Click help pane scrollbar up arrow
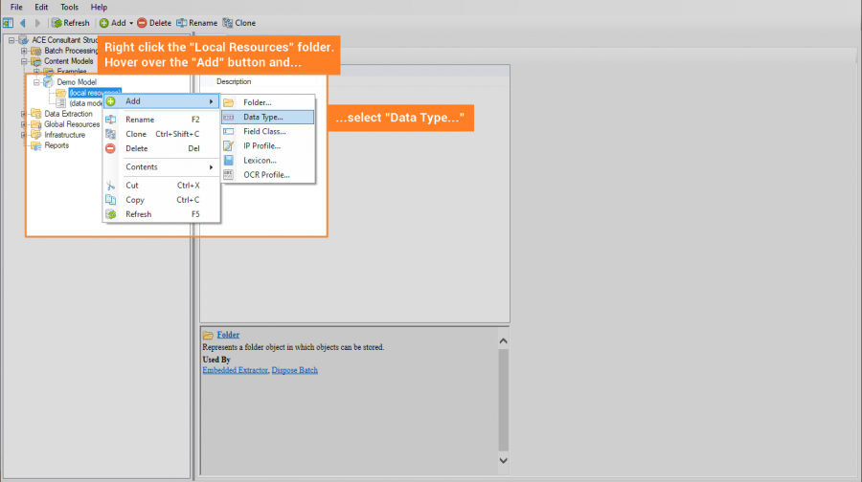 tap(503, 340)
